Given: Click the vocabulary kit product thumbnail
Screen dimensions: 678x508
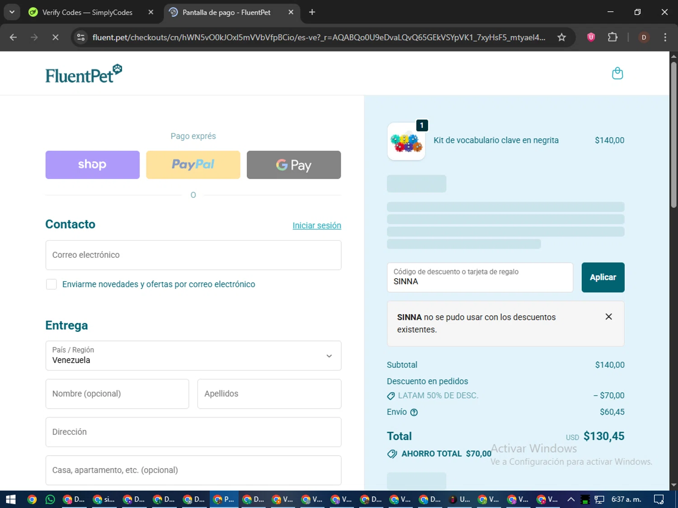Looking at the screenshot, I should 406,141.
